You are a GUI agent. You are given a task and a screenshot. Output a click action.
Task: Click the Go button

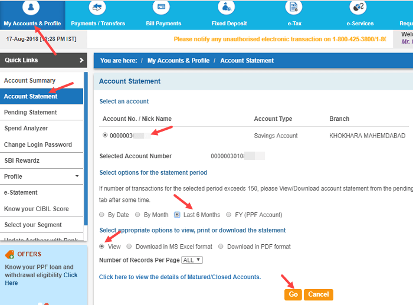tap(293, 294)
